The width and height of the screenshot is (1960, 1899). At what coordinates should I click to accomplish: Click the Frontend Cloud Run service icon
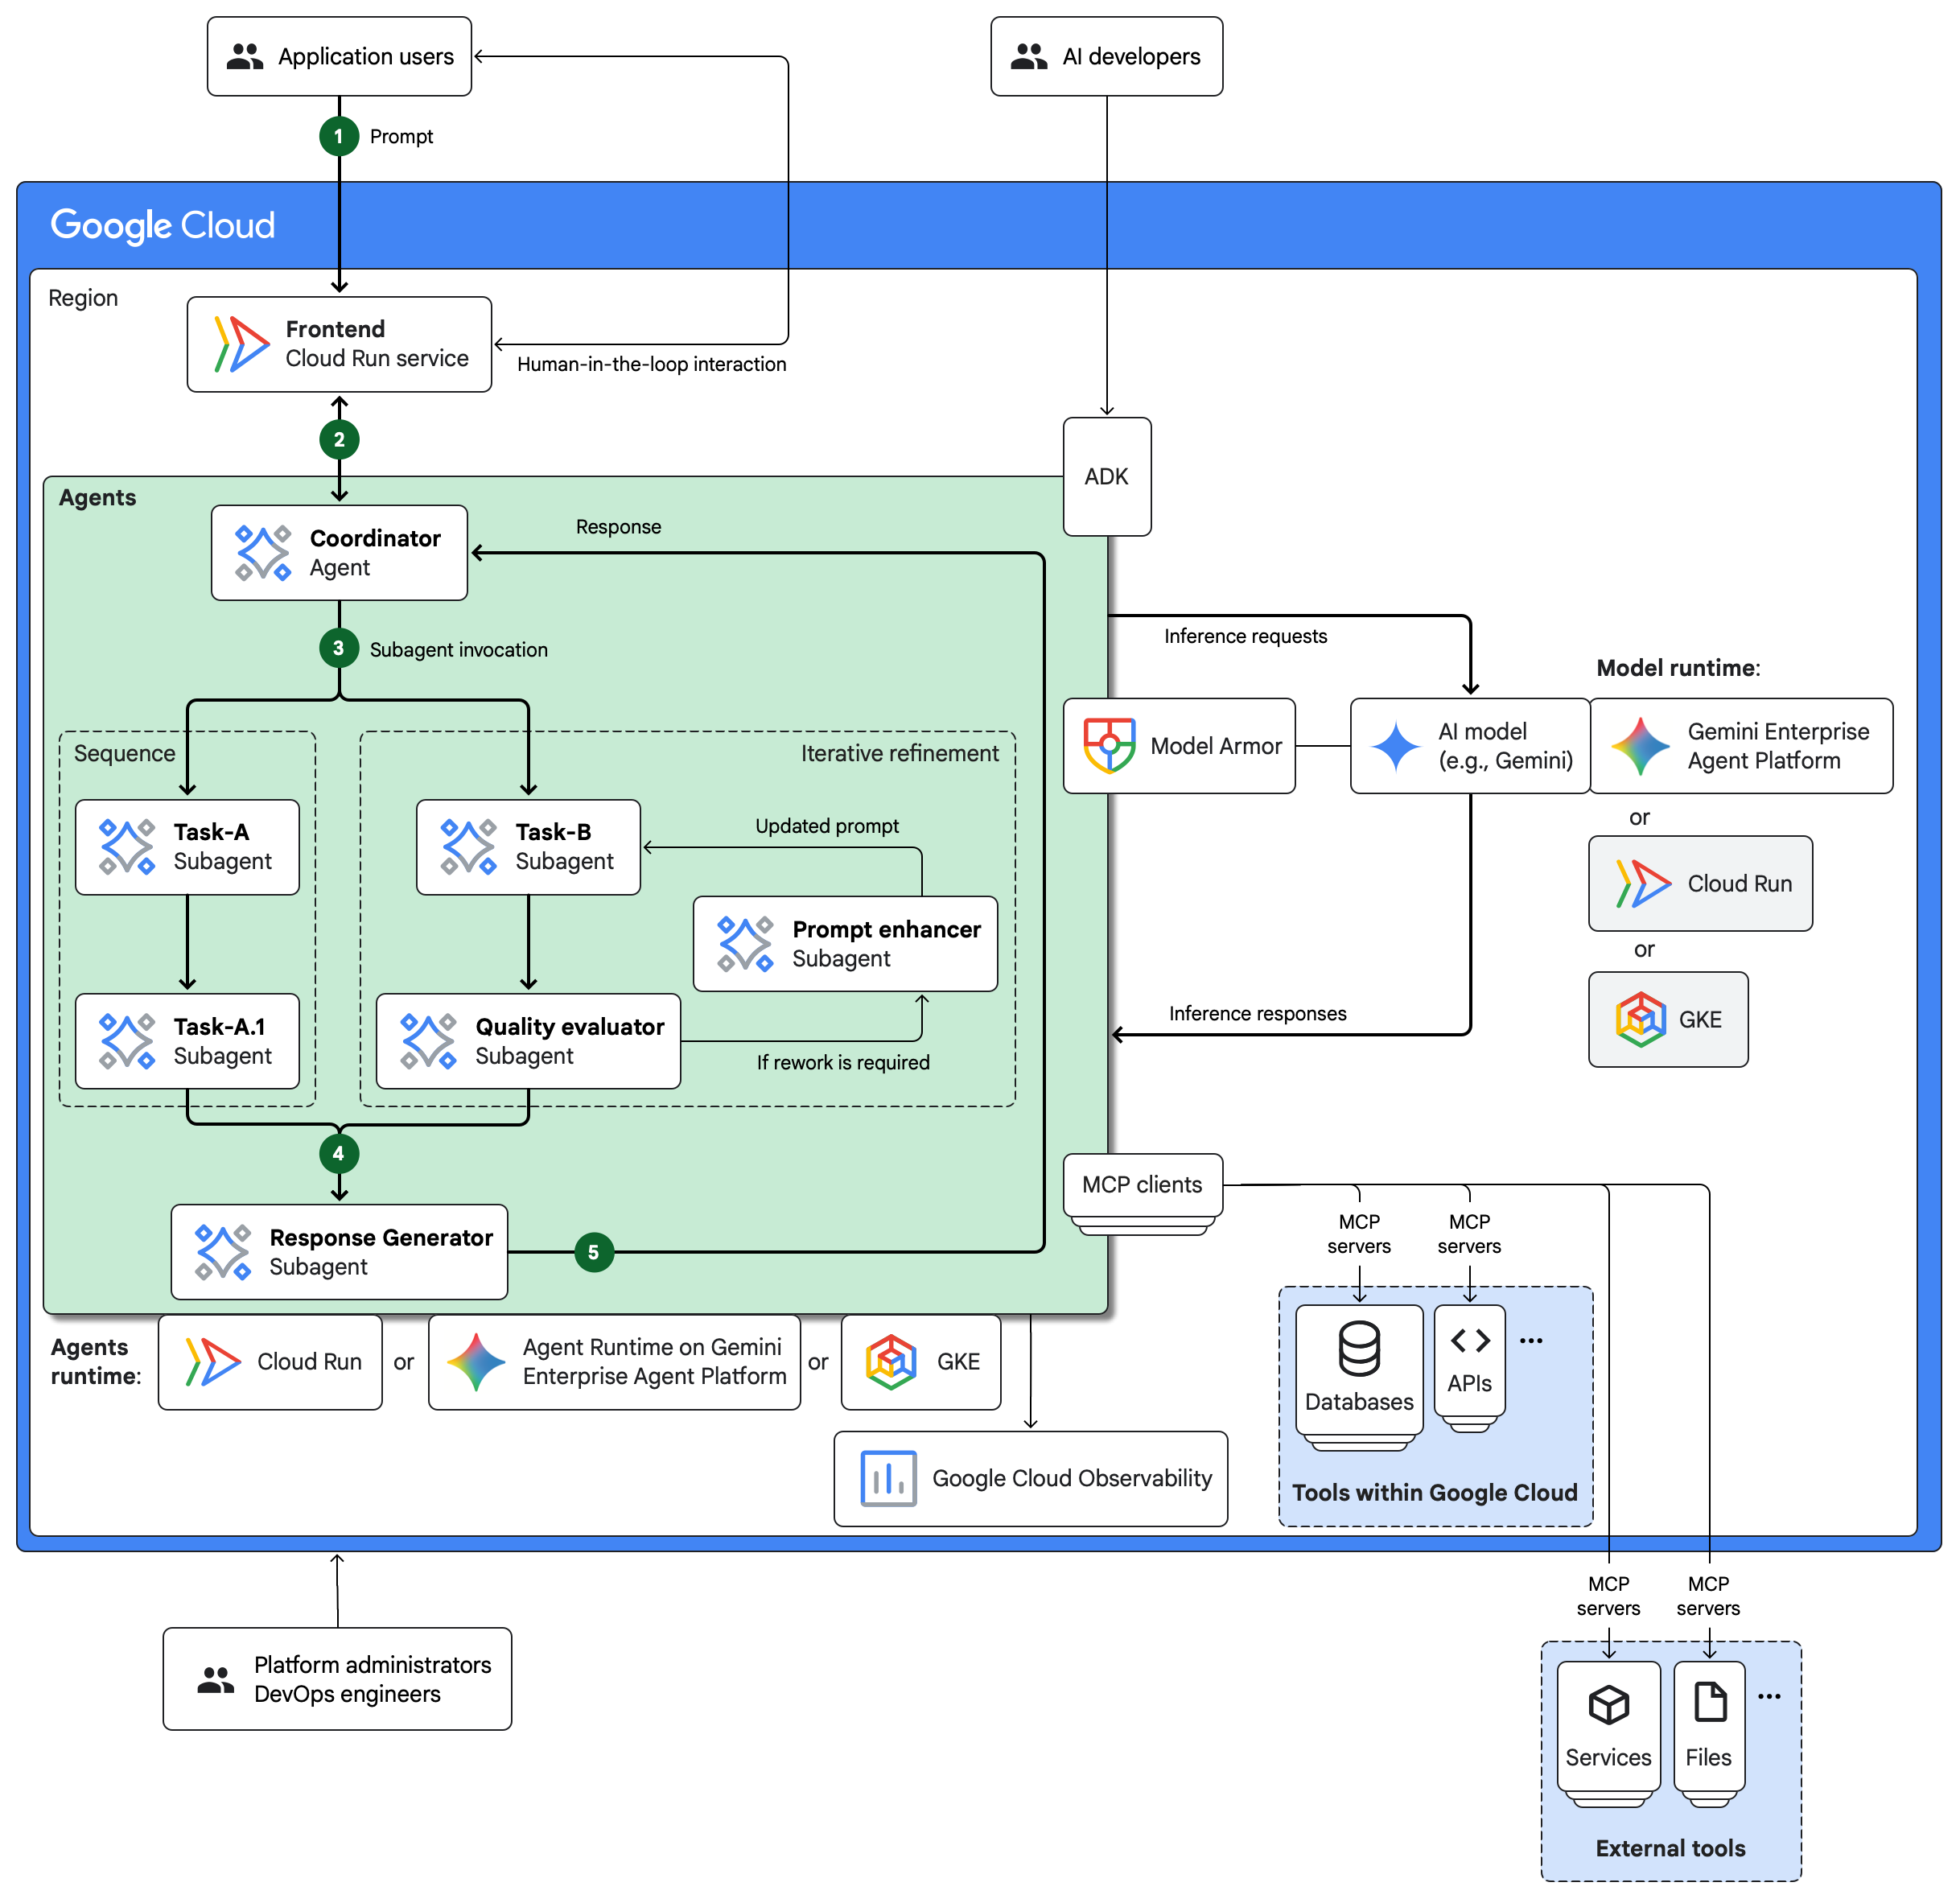click(x=241, y=344)
